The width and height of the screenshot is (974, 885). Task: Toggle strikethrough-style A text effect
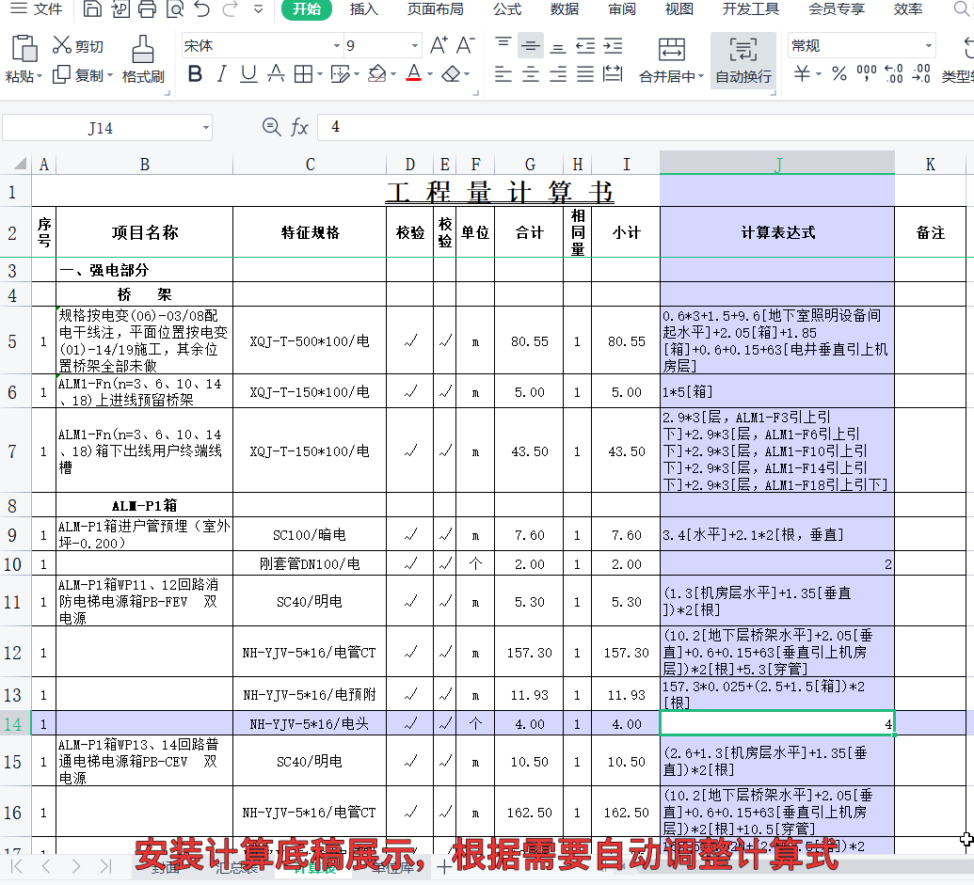276,74
